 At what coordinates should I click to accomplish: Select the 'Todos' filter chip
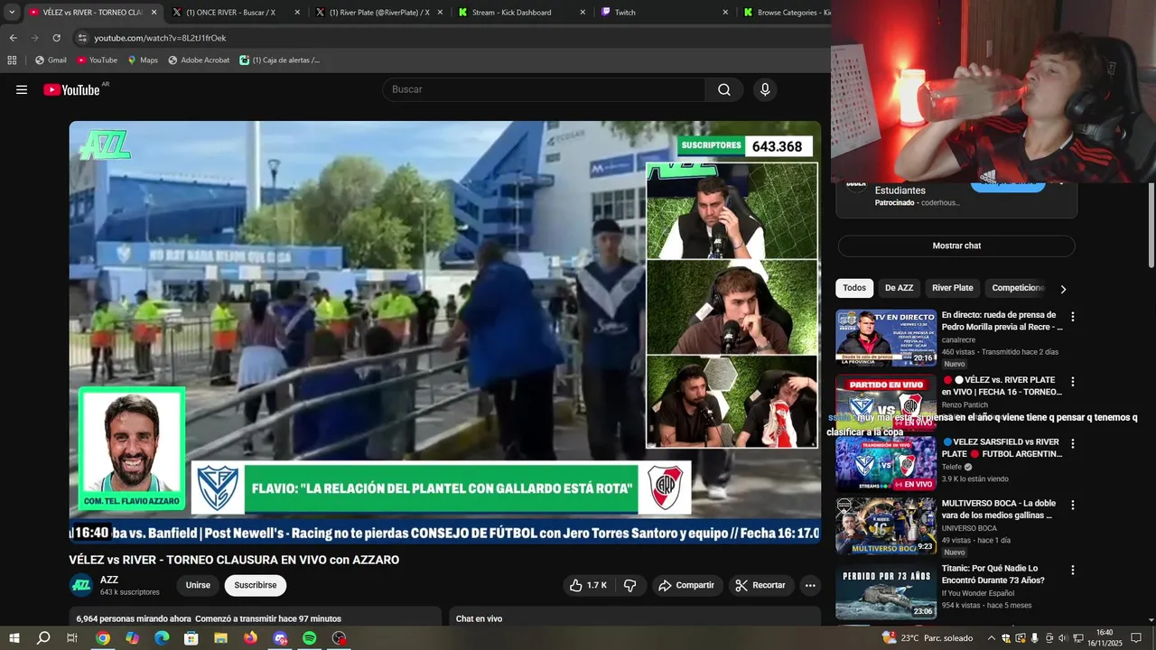tap(854, 288)
